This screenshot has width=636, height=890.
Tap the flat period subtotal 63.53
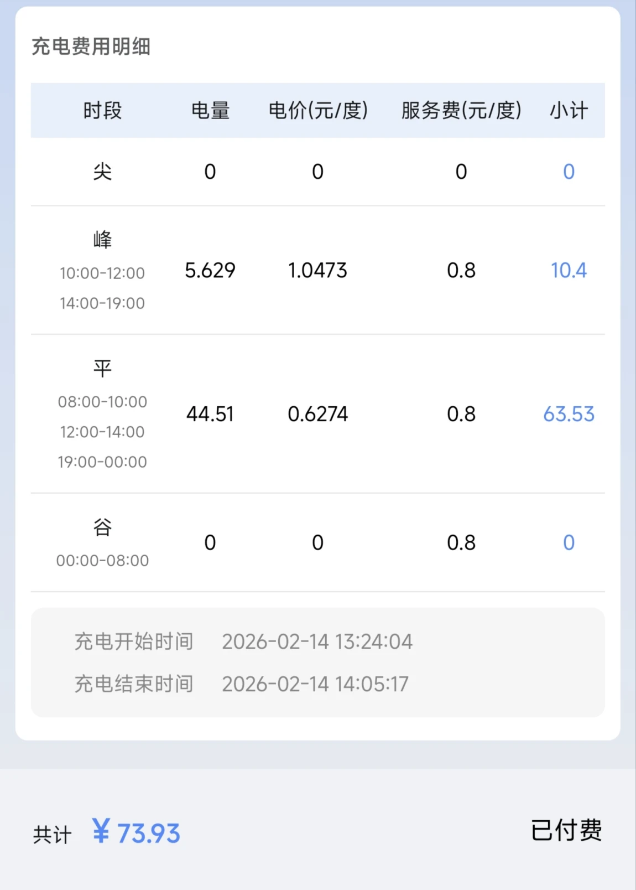(x=569, y=414)
